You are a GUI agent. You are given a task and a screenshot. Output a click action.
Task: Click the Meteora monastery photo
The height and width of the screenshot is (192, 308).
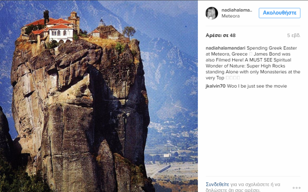[x=99, y=96]
